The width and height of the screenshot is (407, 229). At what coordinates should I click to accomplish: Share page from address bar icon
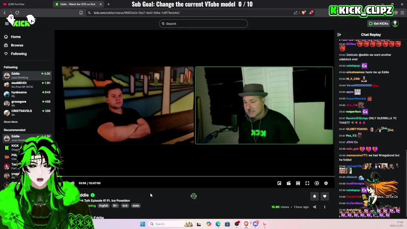pos(296,13)
